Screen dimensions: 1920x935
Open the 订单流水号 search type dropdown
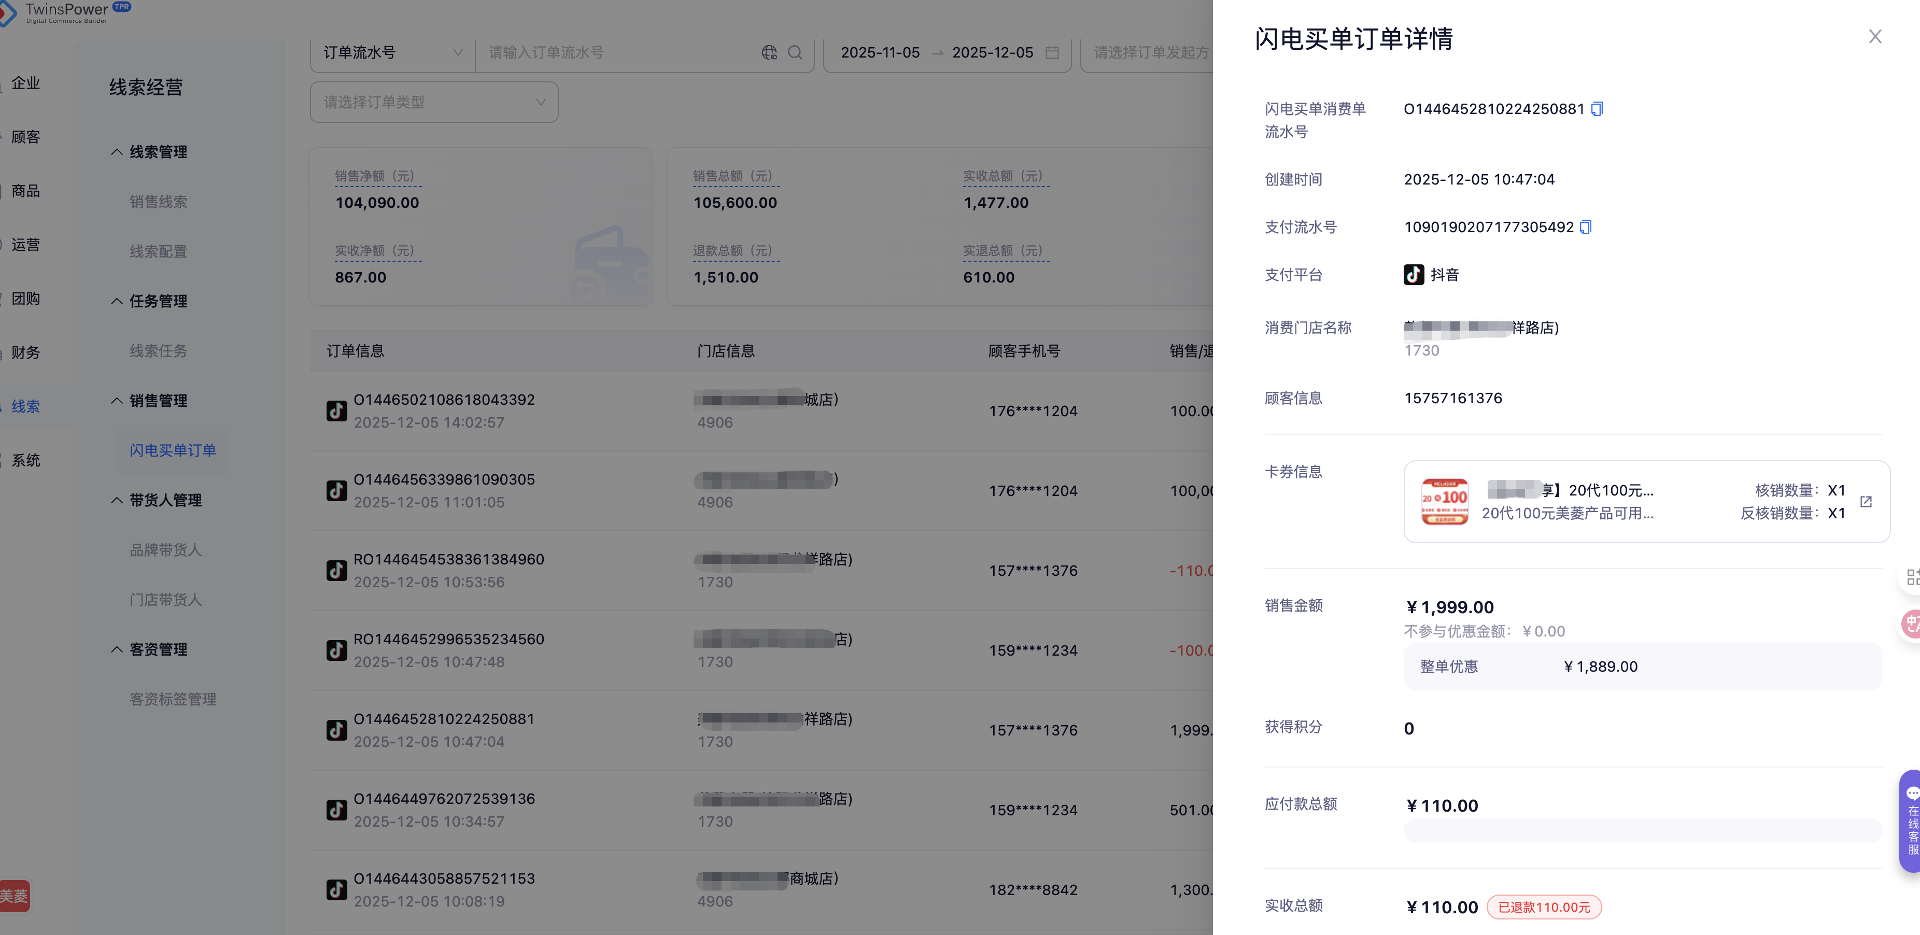(x=392, y=53)
